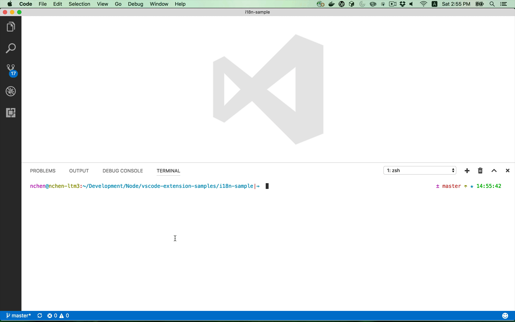Click the input source 'A' icon in menu bar

point(435,4)
